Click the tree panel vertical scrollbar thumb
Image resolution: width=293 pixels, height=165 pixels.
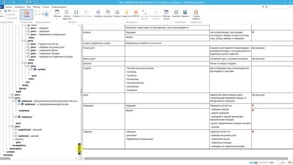tap(79, 149)
